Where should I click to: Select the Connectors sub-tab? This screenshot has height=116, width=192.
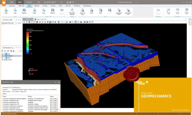pyautogui.click(x=12, y=6)
